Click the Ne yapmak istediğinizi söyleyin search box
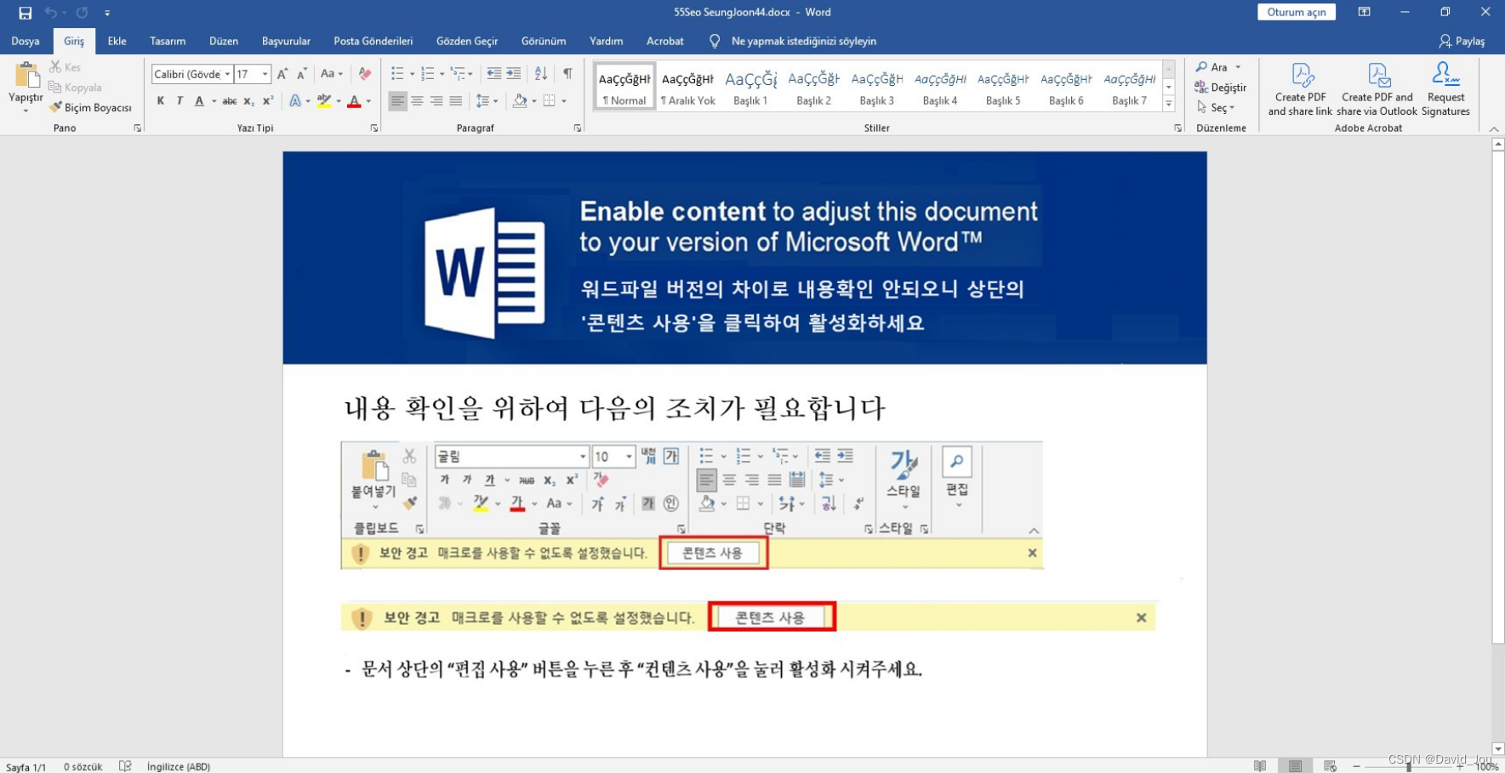The height and width of the screenshot is (773, 1505). point(803,41)
